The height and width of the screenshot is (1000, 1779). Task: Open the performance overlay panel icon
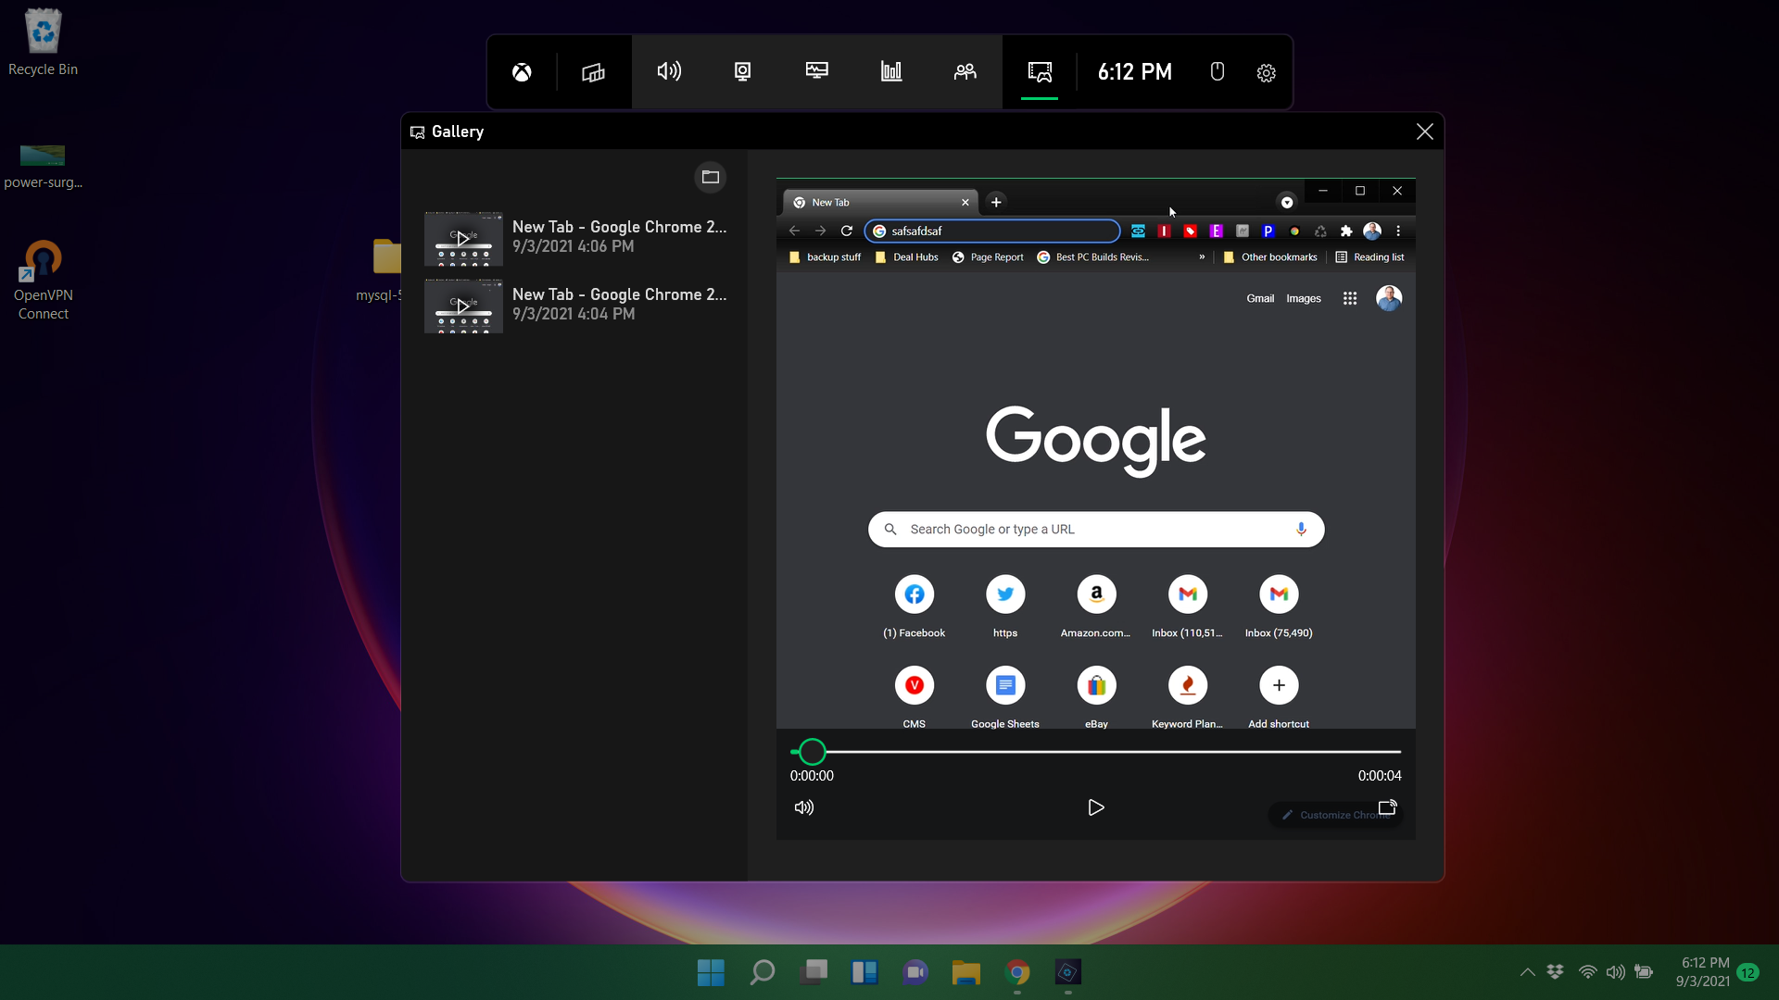pos(890,70)
